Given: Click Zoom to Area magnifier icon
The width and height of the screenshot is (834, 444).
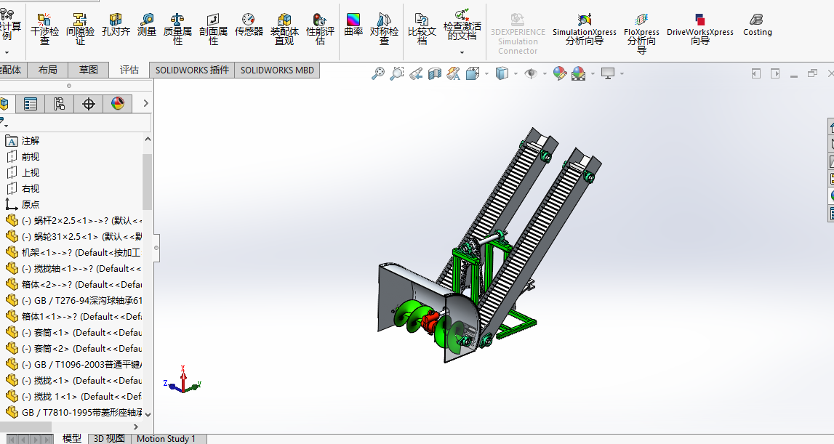Looking at the screenshot, I should [397, 73].
